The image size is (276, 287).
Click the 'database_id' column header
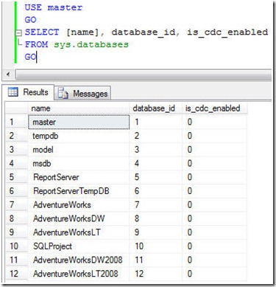click(x=156, y=108)
